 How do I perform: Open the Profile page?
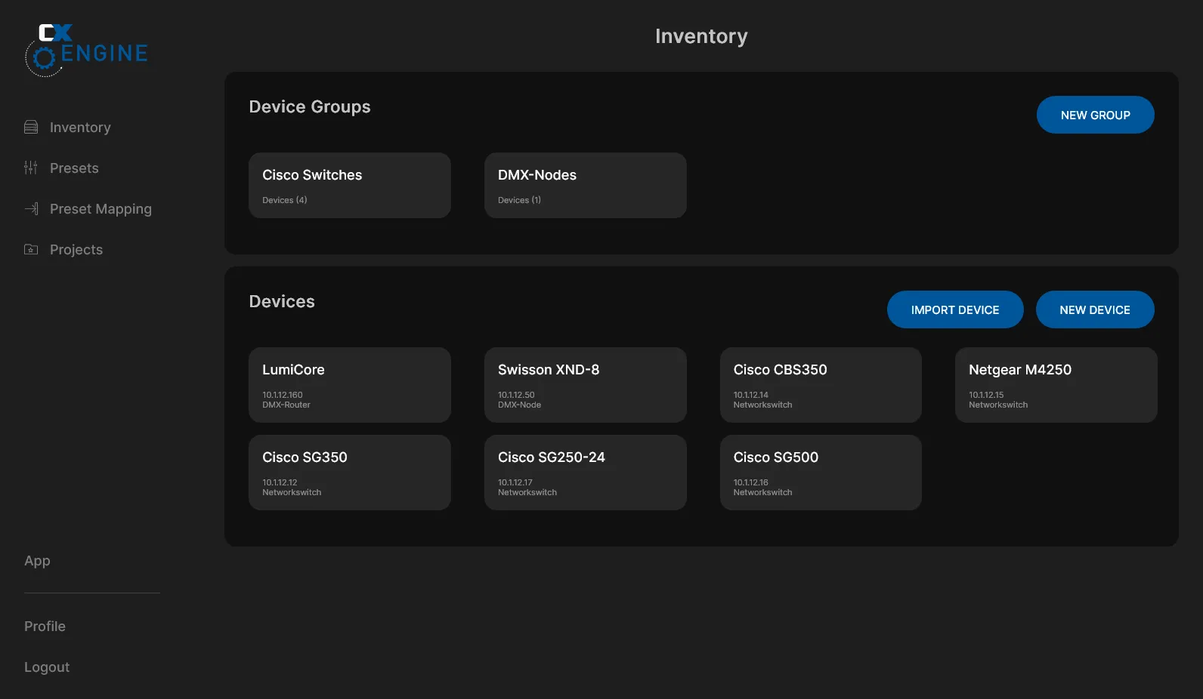coord(45,627)
